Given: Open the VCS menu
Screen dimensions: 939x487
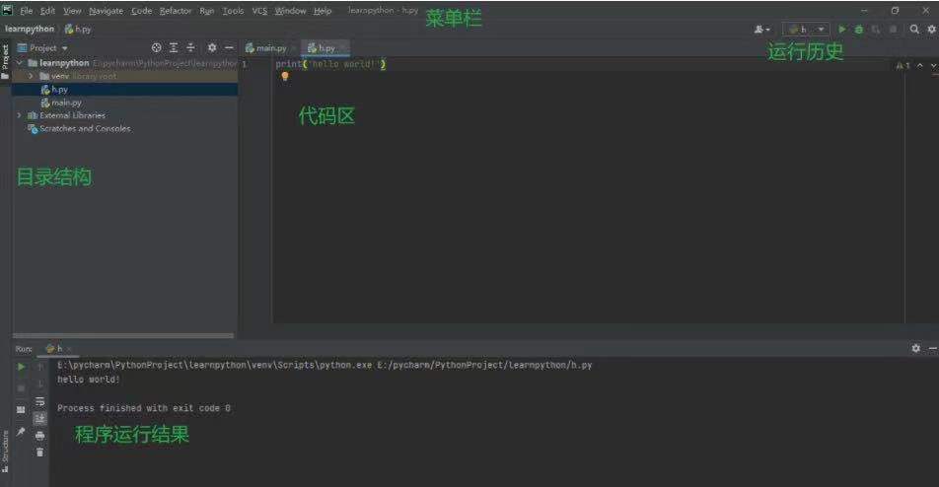Looking at the screenshot, I should coord(259,11).
